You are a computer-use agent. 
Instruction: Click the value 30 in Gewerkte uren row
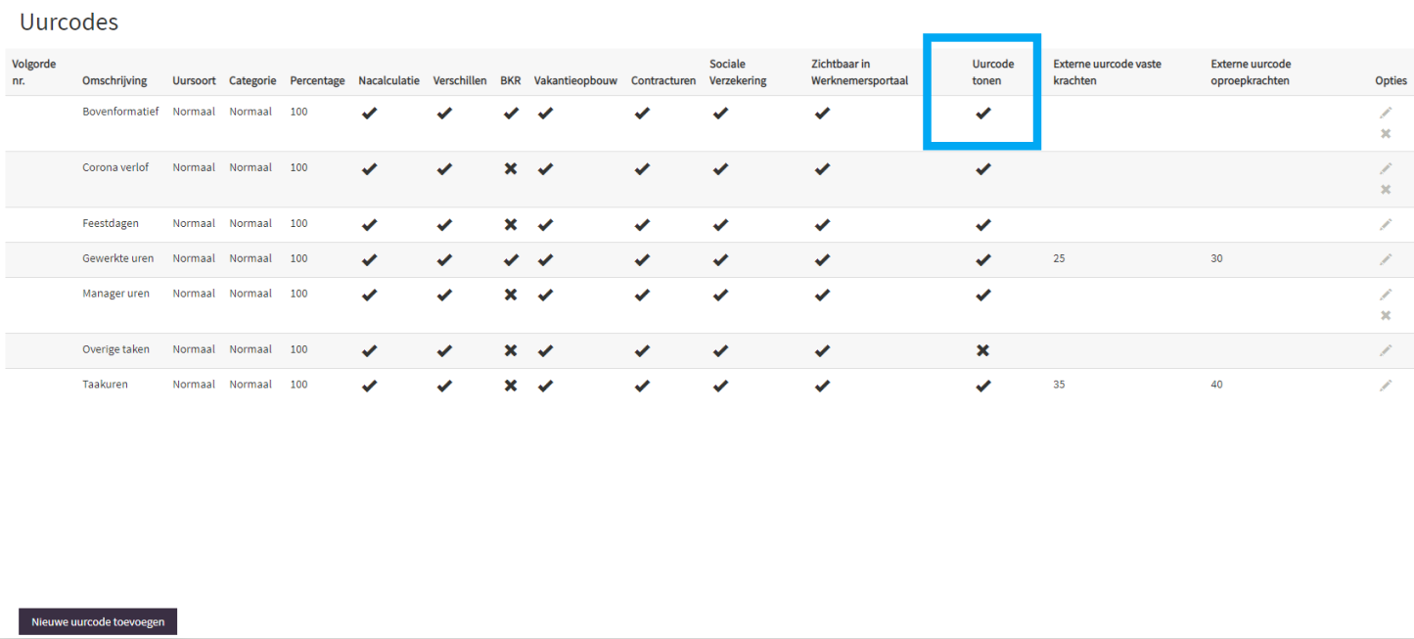click(1216, 259)
